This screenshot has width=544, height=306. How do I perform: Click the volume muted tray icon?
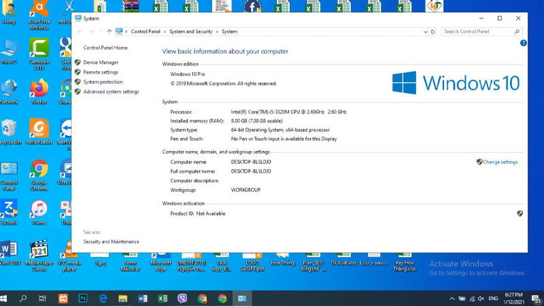tap(481, 299)
